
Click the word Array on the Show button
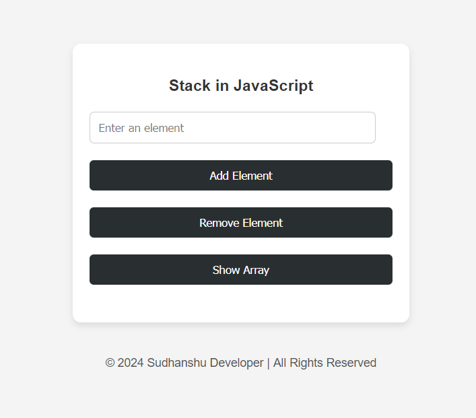tap(256, 270)
